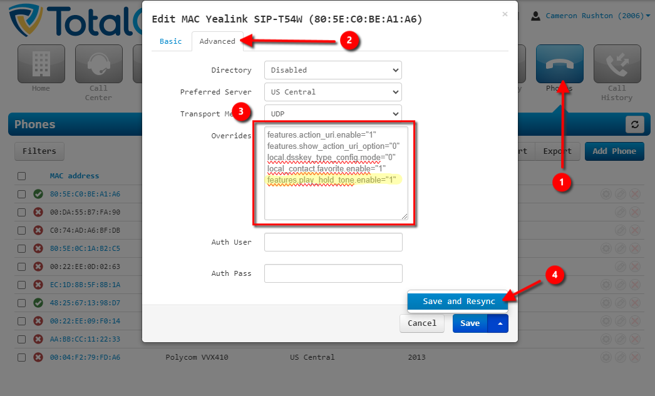Open the Home section icon

tap(41, 64)
